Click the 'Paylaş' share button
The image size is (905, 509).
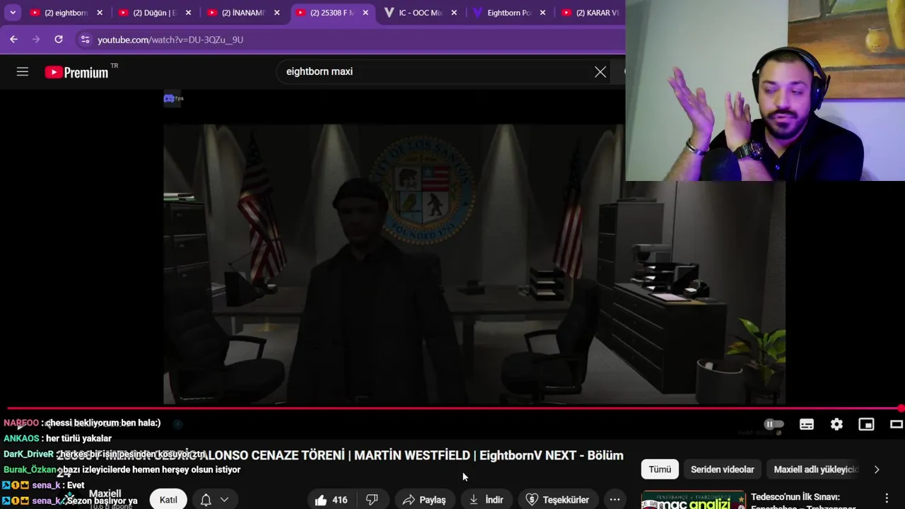tap(424, 500)
